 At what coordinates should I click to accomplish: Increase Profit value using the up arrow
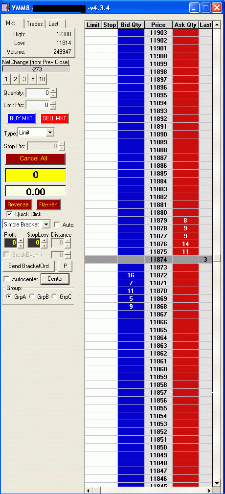pos(21,240)
